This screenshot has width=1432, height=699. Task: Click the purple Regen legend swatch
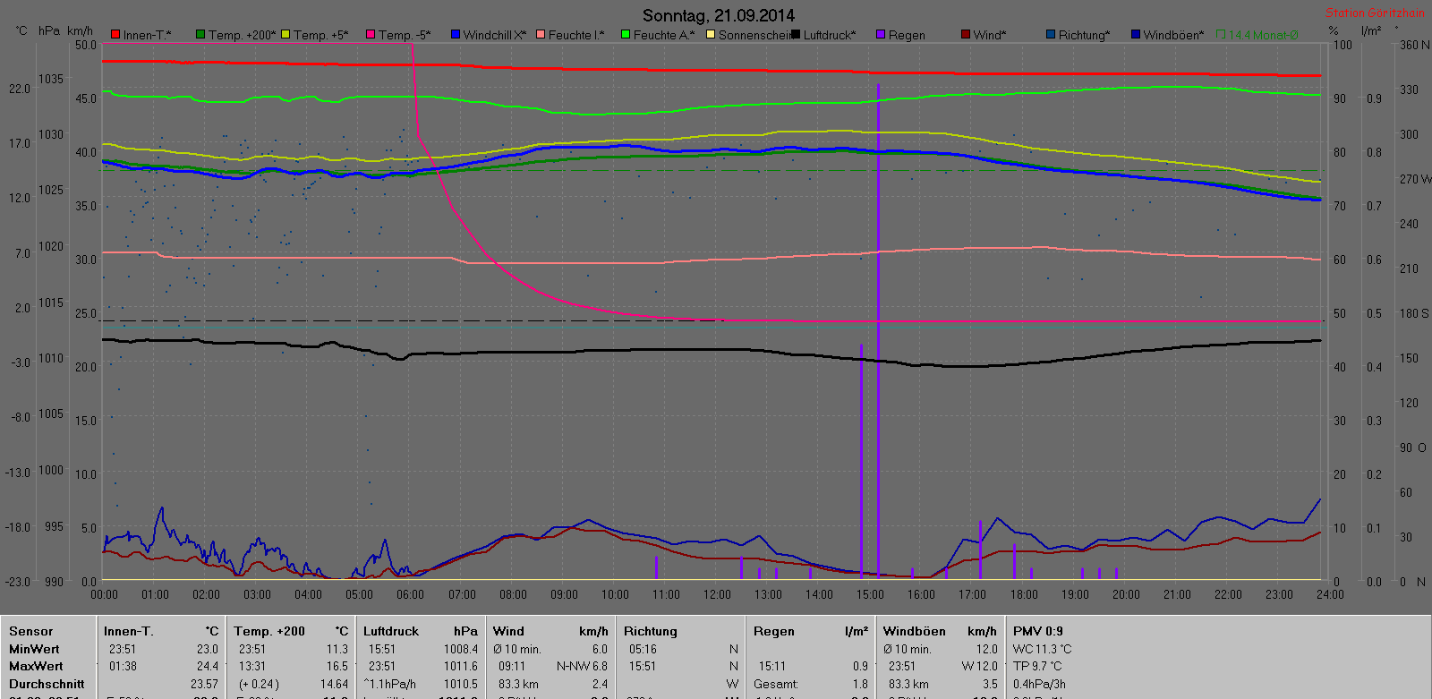tap(881, 34)
